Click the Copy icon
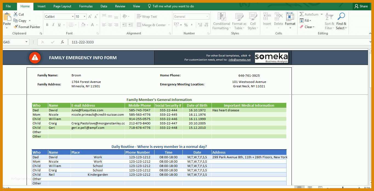The height and width of the screenshot is (191, 374). 16,21
